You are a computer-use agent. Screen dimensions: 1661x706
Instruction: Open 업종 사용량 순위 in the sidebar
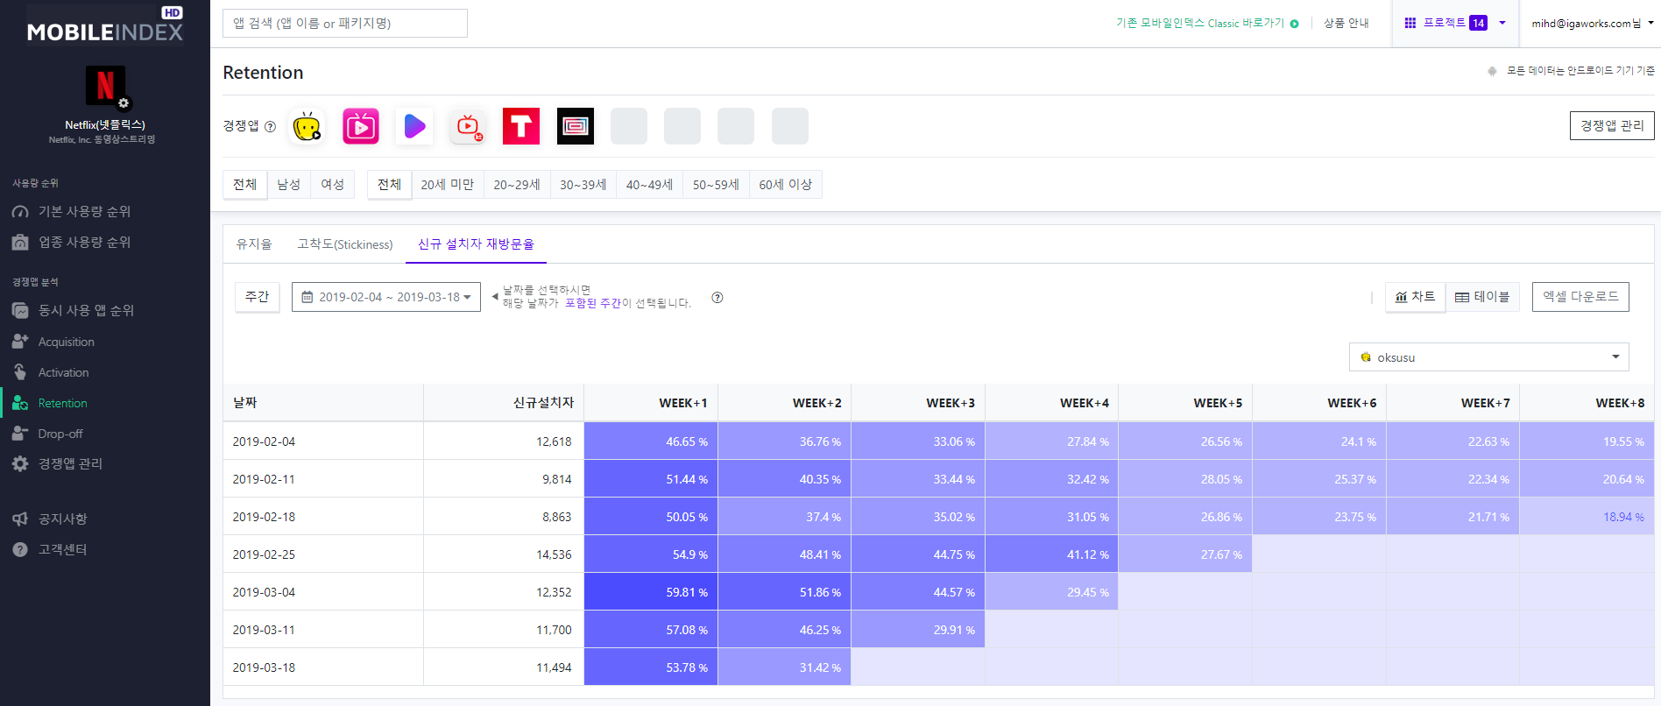[x=84, y=242]
